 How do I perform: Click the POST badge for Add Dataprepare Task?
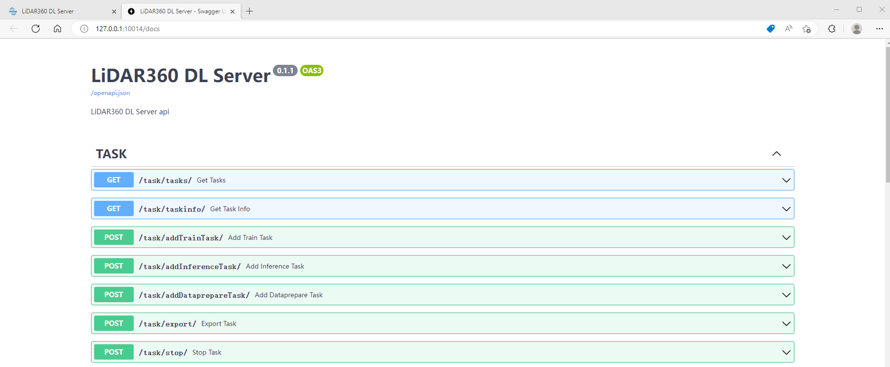114,295
